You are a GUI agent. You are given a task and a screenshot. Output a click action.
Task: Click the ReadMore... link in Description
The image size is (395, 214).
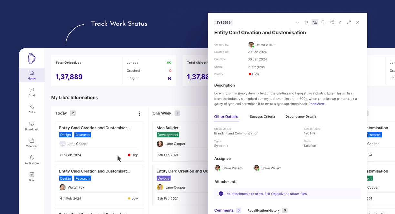pos(318,104)
